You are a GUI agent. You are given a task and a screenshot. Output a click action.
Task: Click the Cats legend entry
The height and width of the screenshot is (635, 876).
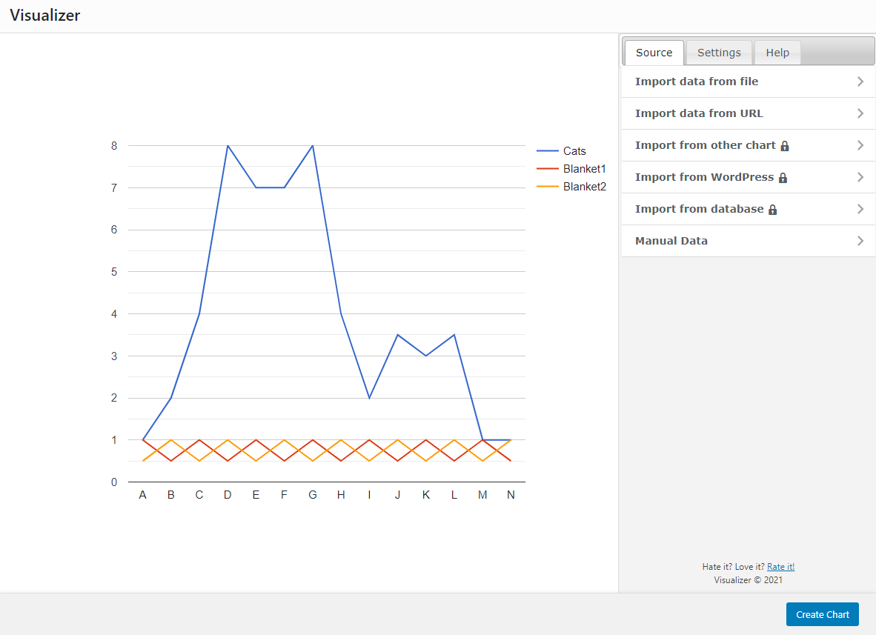(x=575, y=151)
